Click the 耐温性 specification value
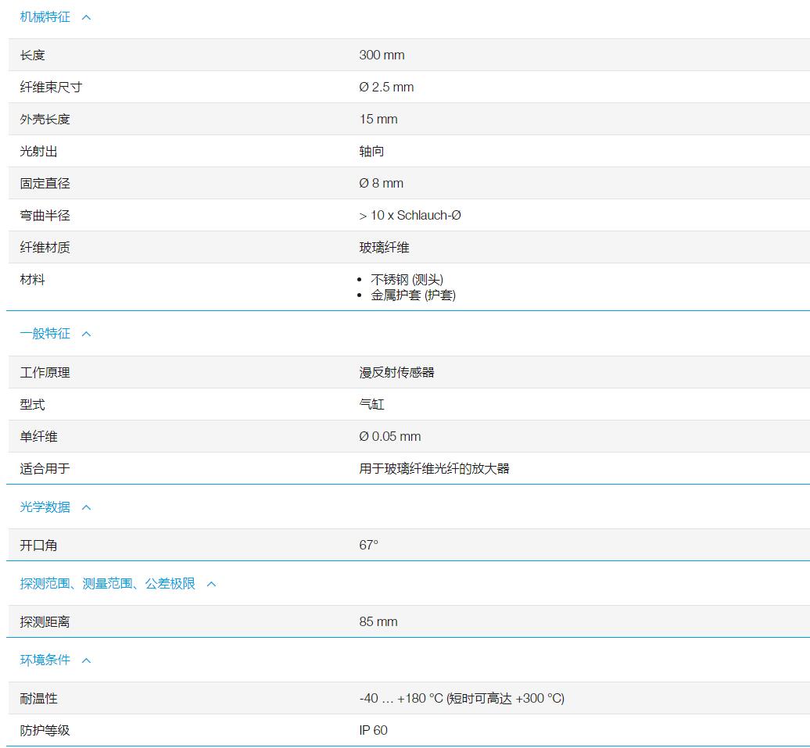Screen dimensions: 810x748 [460, 698]
